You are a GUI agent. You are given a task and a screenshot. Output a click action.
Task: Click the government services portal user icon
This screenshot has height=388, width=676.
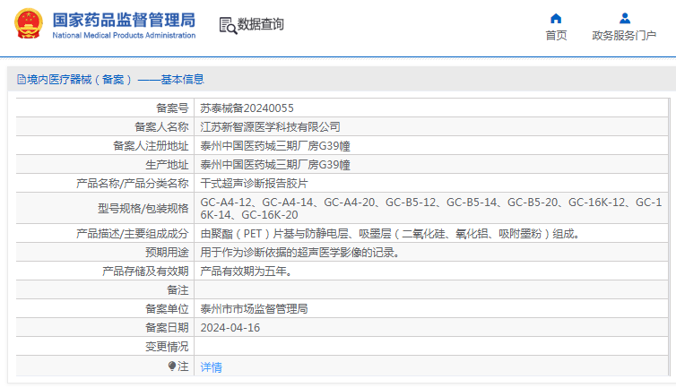(625, 19)
